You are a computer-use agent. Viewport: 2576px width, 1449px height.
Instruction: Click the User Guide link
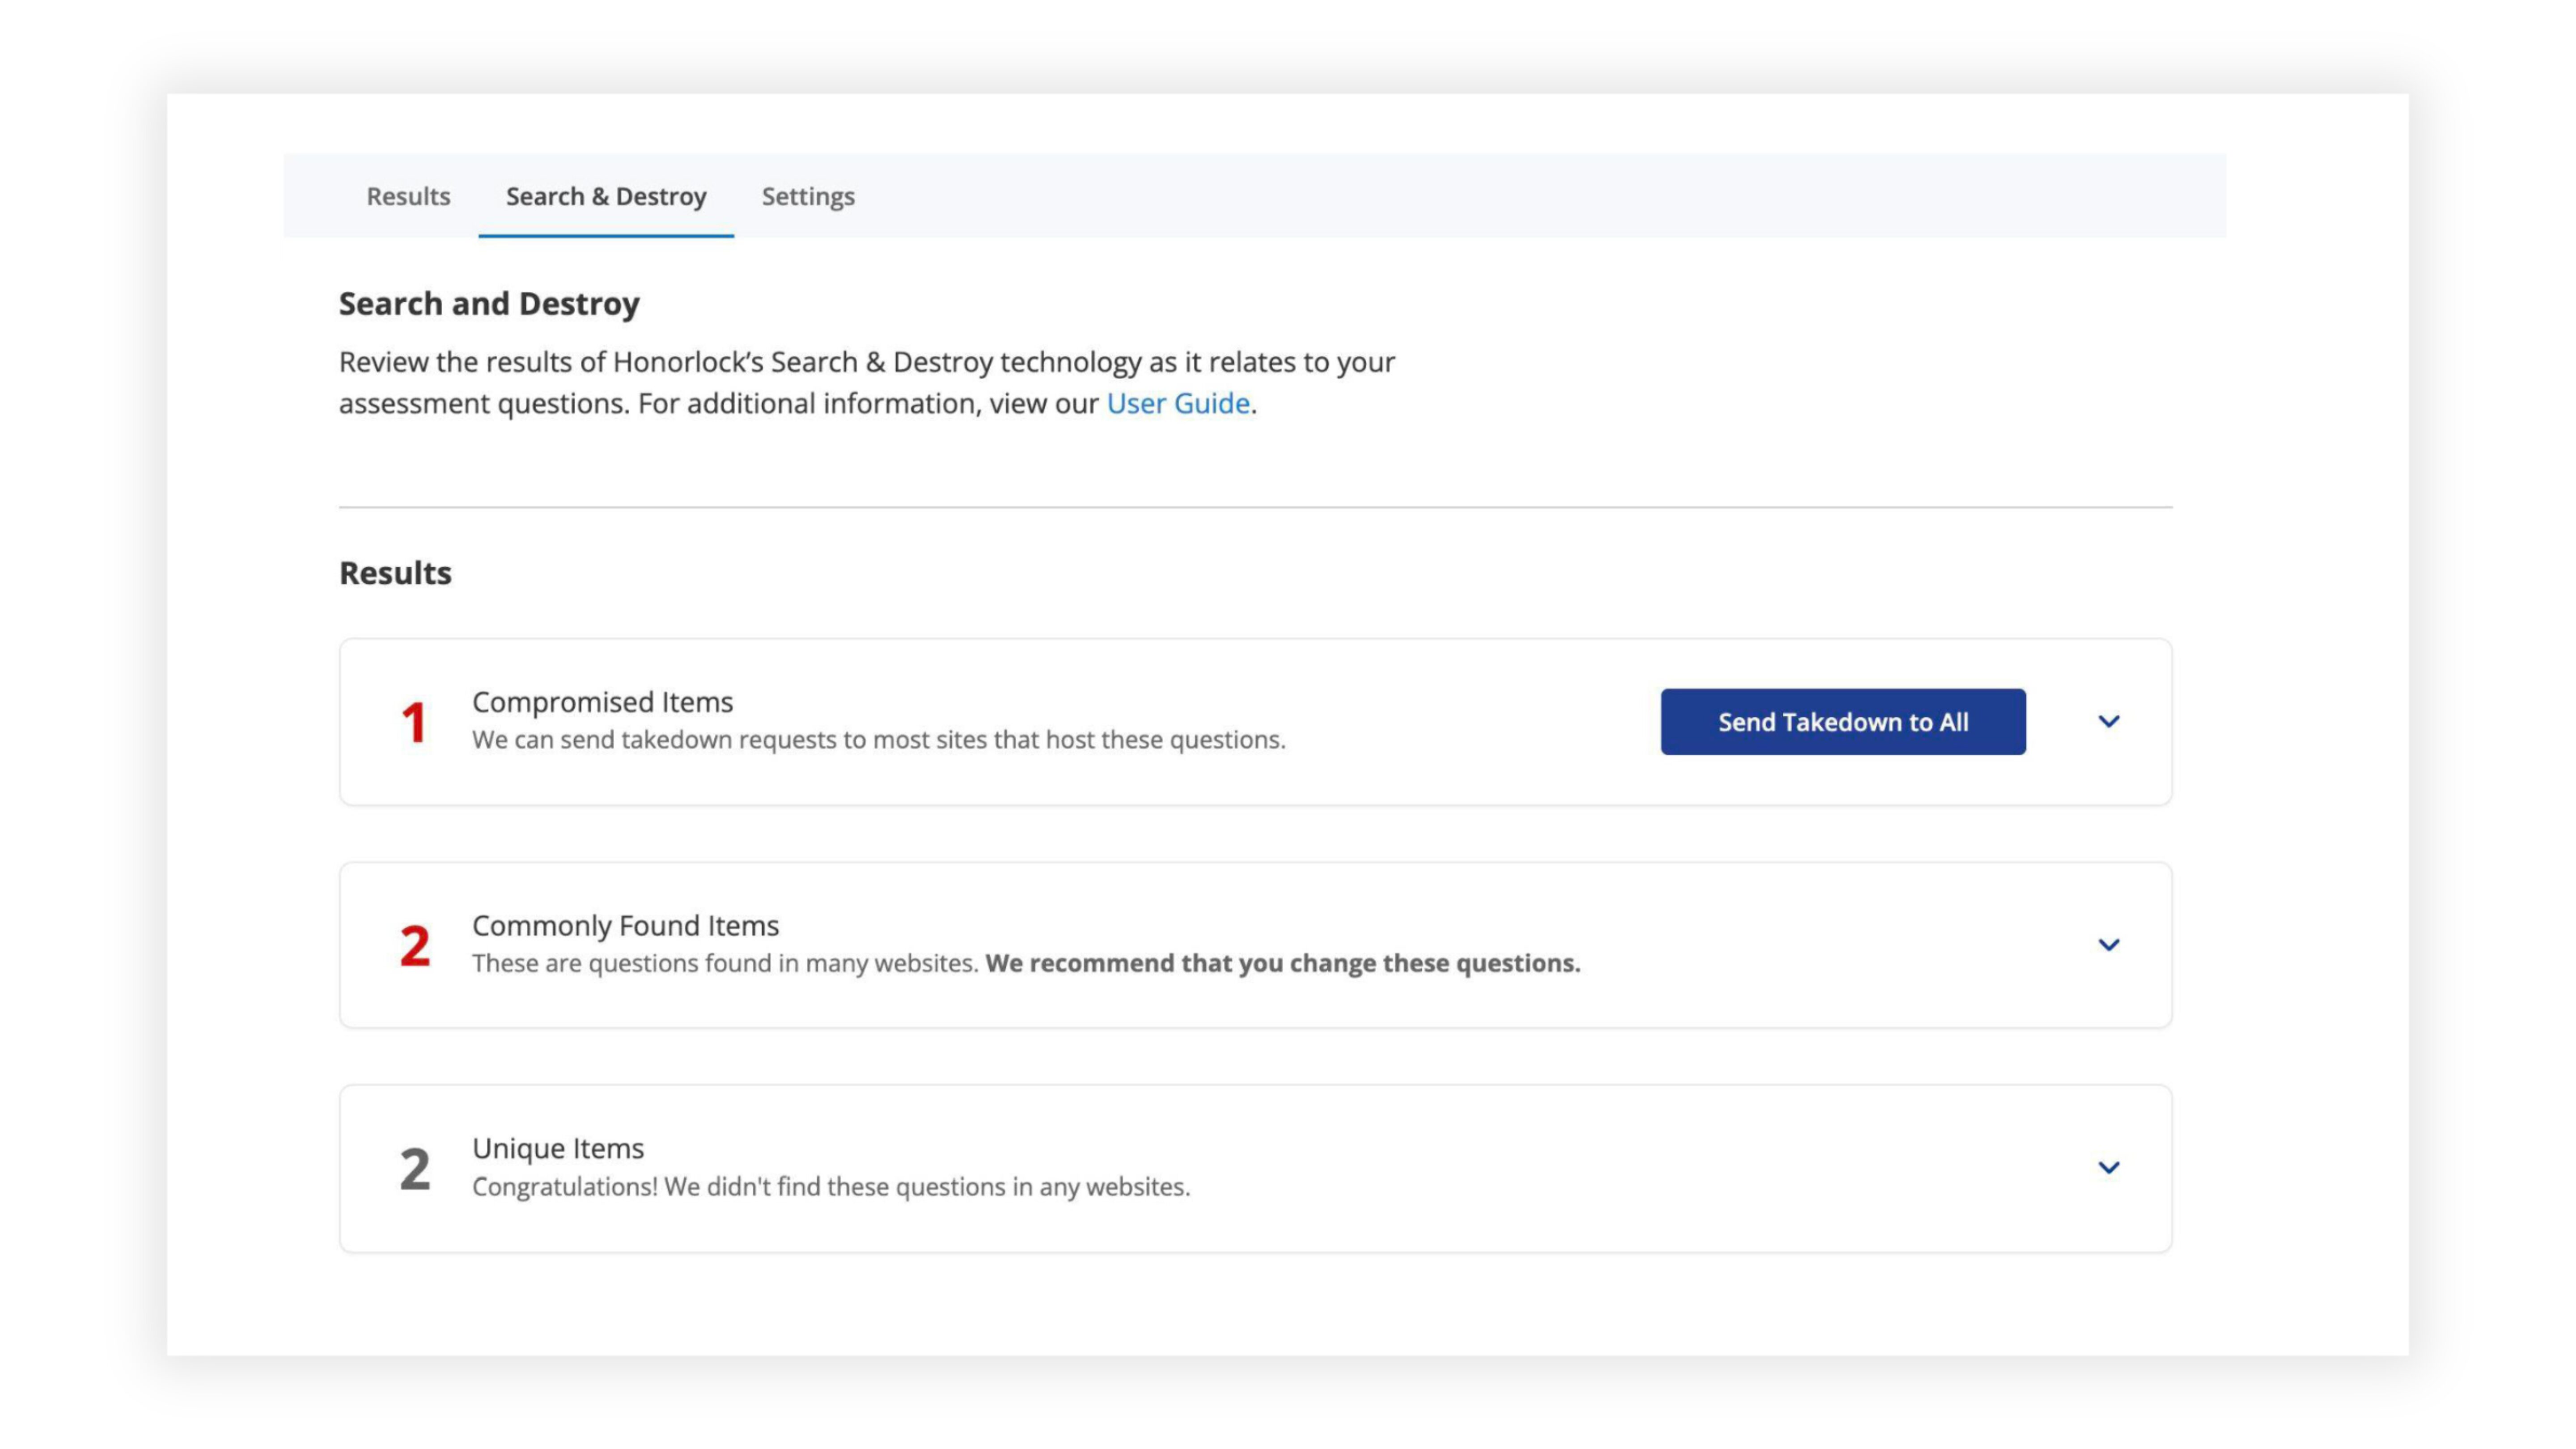tap(1177, 403)
